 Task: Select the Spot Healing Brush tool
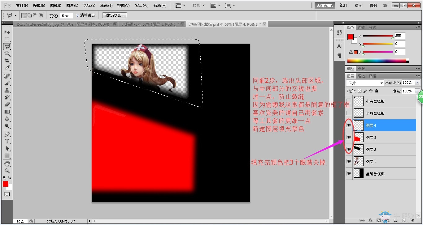7,76
